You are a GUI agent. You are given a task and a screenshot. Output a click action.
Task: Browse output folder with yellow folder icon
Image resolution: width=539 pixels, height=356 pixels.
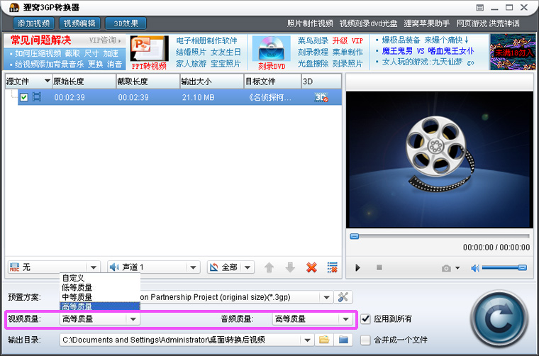[x=324, y=340]
